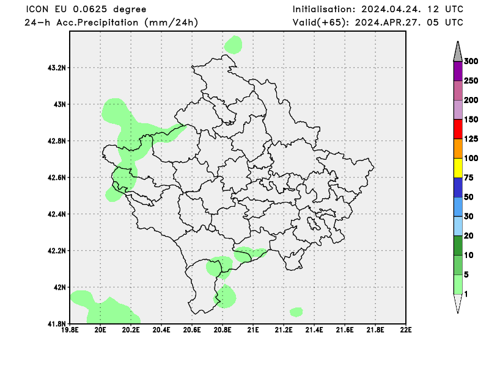The image size is (489, 377).
Task: Click the gray upward arrow atop the legend
Action: 458,52
